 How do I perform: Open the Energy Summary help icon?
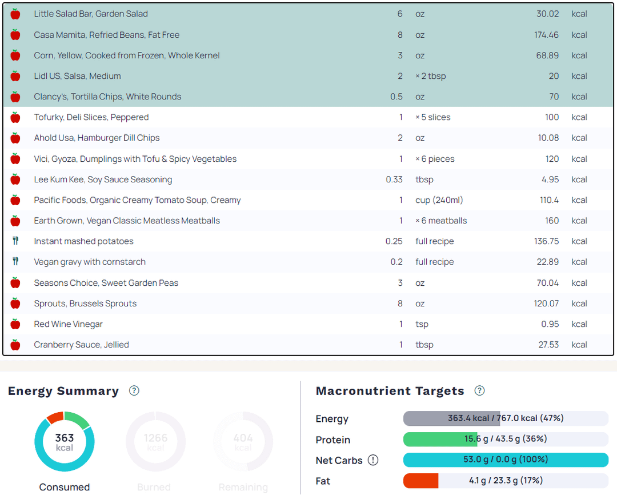(134, 391)
